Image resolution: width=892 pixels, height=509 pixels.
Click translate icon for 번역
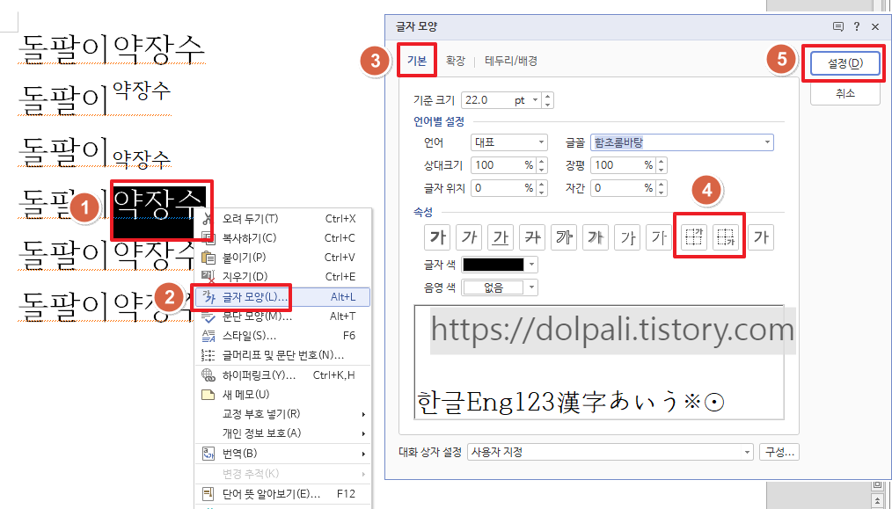(x=208, y=454)
